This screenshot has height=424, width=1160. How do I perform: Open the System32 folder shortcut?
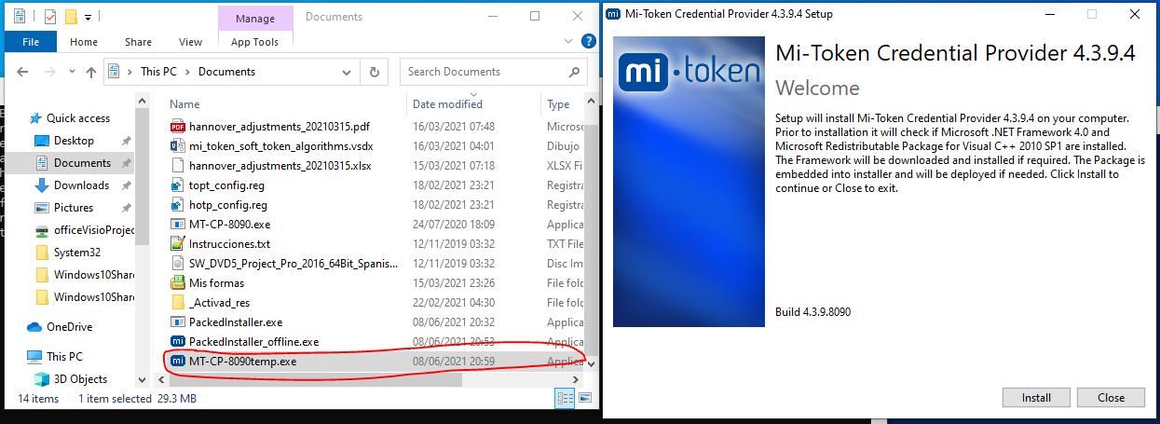pos(76,253)
